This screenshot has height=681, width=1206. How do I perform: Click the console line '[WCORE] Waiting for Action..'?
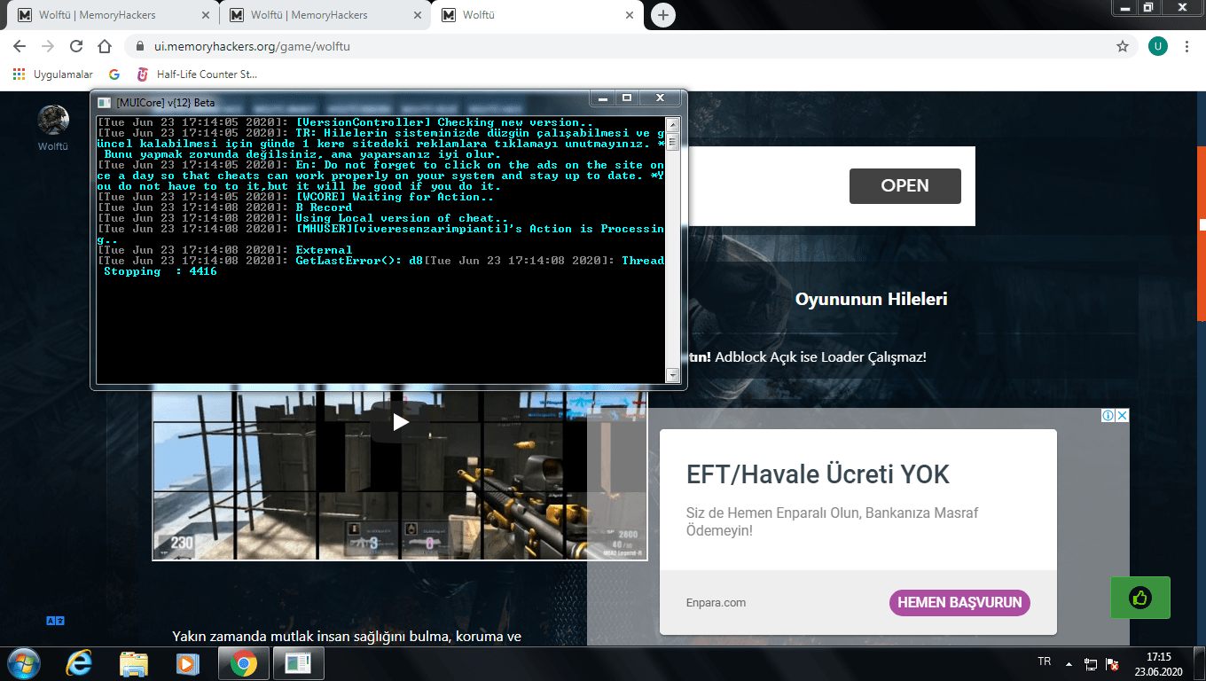pyautogui.click(x=395, y=197)
